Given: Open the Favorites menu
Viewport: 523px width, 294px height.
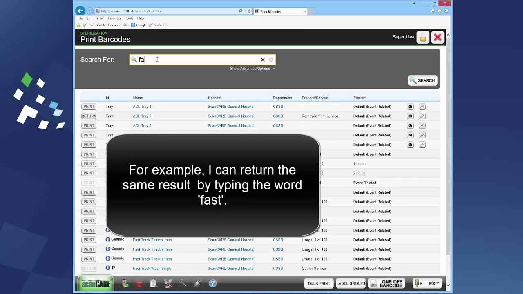Looking at the screenshot, I should pyautogui.click(x=114, y=18).
